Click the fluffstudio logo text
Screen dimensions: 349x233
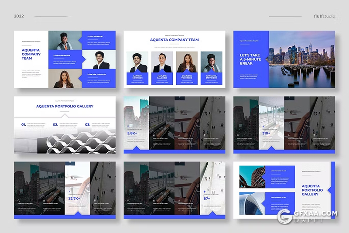pyautogui.click(x=325, y=16)
